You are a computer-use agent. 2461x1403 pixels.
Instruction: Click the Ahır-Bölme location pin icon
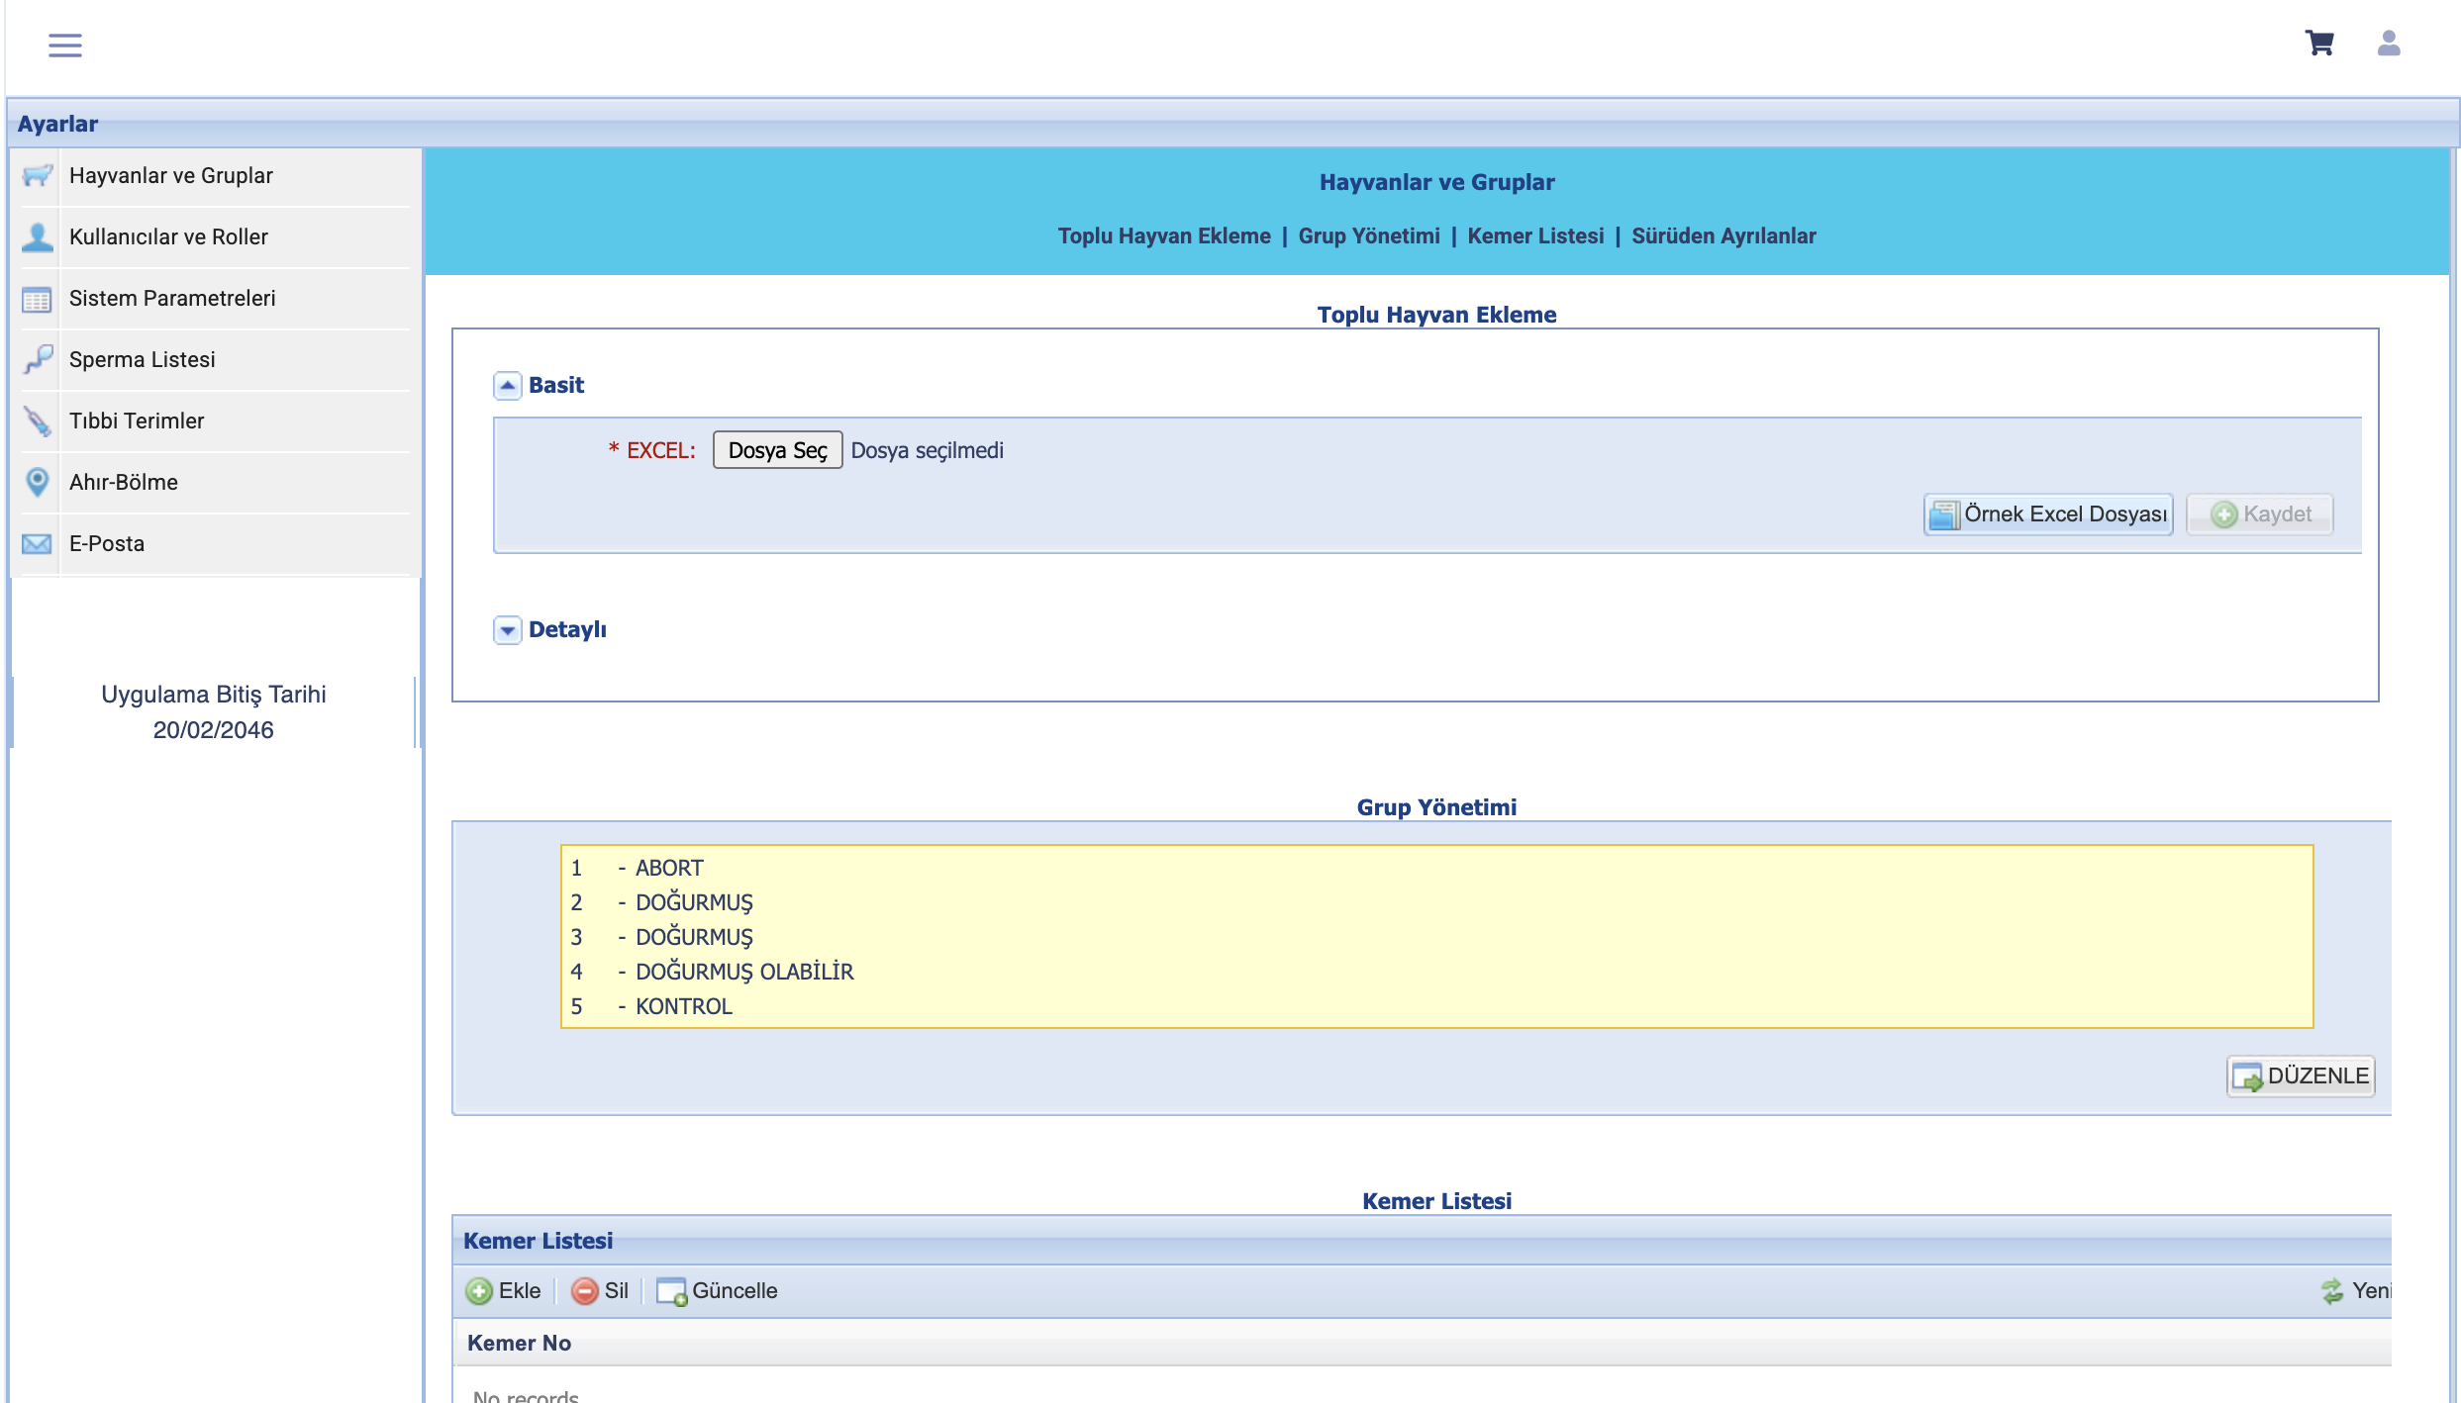click(x=38, y=482)
